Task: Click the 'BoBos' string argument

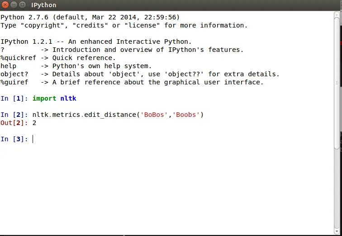Action: (x=154, y=115)
